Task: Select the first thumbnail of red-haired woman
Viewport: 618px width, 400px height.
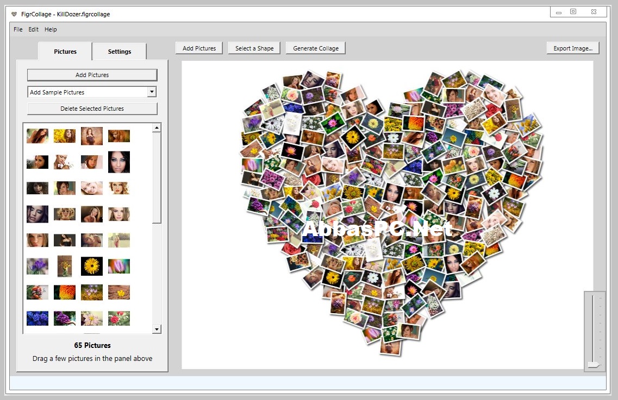Action: click(x=38, y=136)
